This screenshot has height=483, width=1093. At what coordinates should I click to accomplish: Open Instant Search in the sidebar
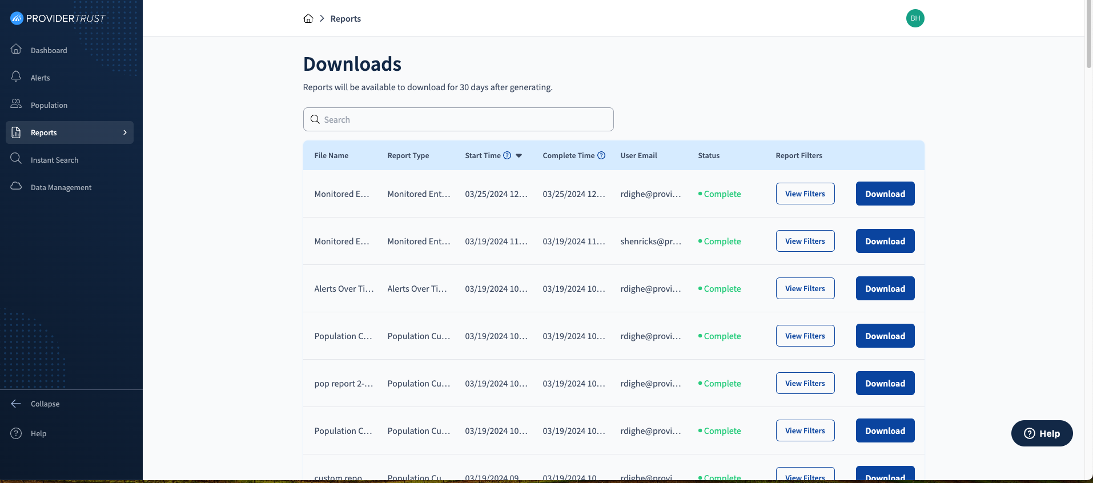(70, 160)
